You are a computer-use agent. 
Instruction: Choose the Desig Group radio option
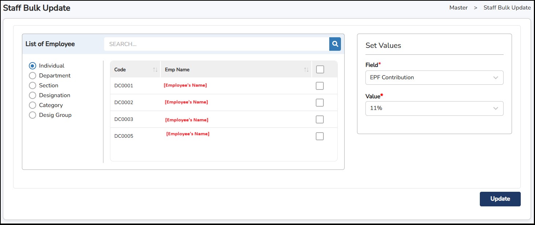point(33,115)
